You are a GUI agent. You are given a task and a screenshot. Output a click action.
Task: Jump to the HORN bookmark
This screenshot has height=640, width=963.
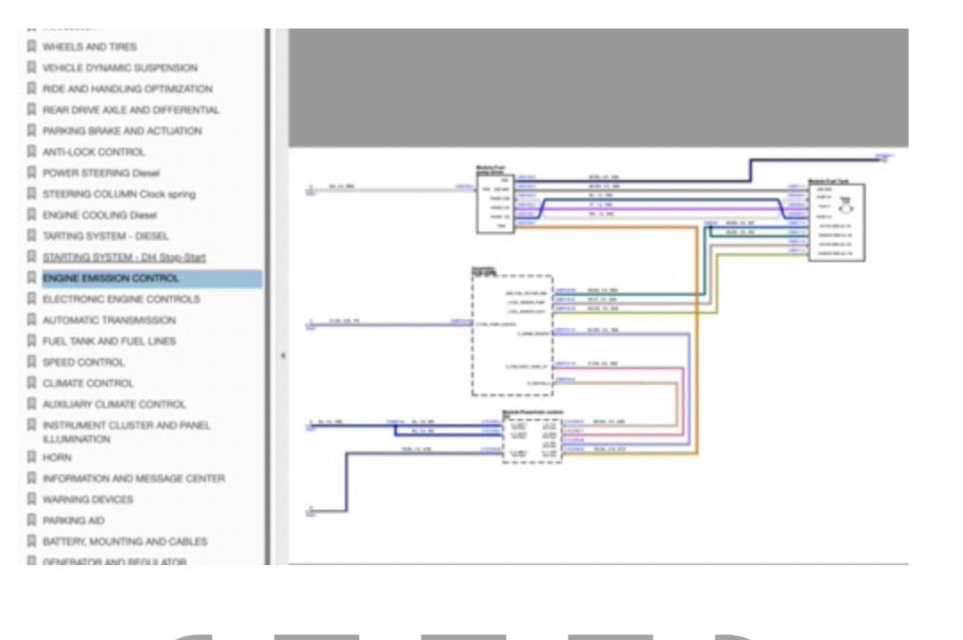(x=56, y=457)
